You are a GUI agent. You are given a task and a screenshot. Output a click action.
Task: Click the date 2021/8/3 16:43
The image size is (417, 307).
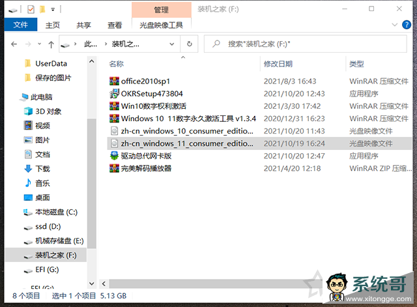click(290, 81)
